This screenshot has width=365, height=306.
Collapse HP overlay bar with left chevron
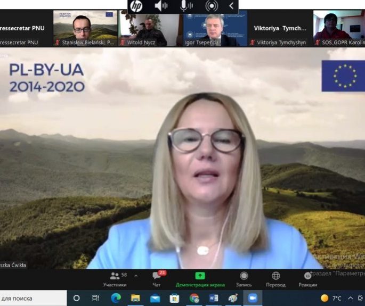click(231, 6)
